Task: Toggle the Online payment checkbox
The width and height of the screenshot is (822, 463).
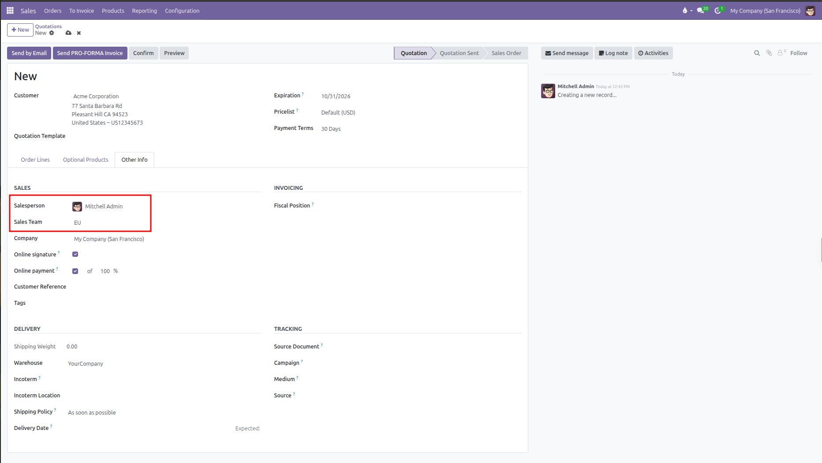Action: click(x=75, y=271)
